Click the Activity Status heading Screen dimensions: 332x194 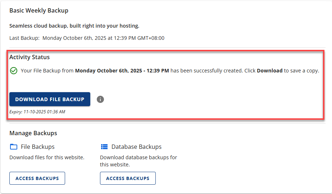(29, 57)
